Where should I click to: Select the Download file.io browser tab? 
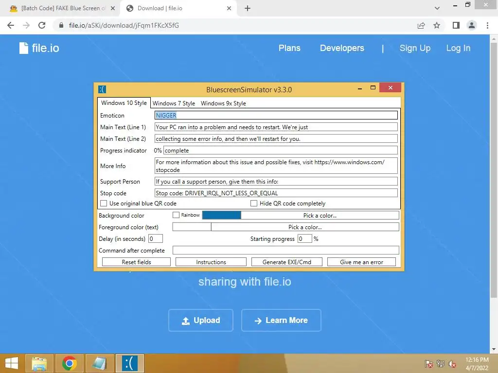178,8
